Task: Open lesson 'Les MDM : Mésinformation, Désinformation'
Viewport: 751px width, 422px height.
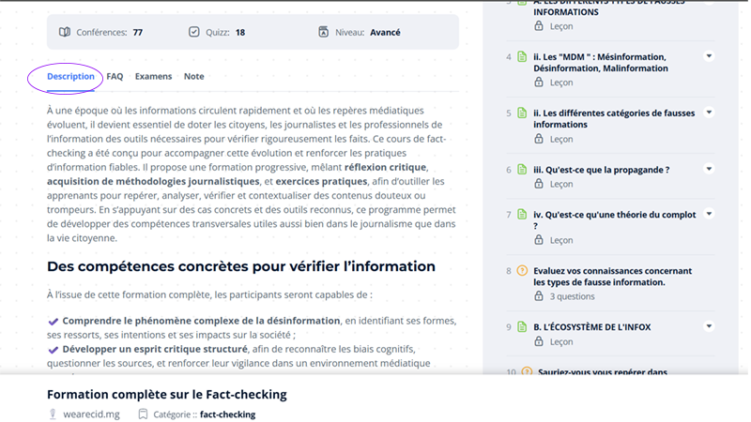Action: [601, 63]
